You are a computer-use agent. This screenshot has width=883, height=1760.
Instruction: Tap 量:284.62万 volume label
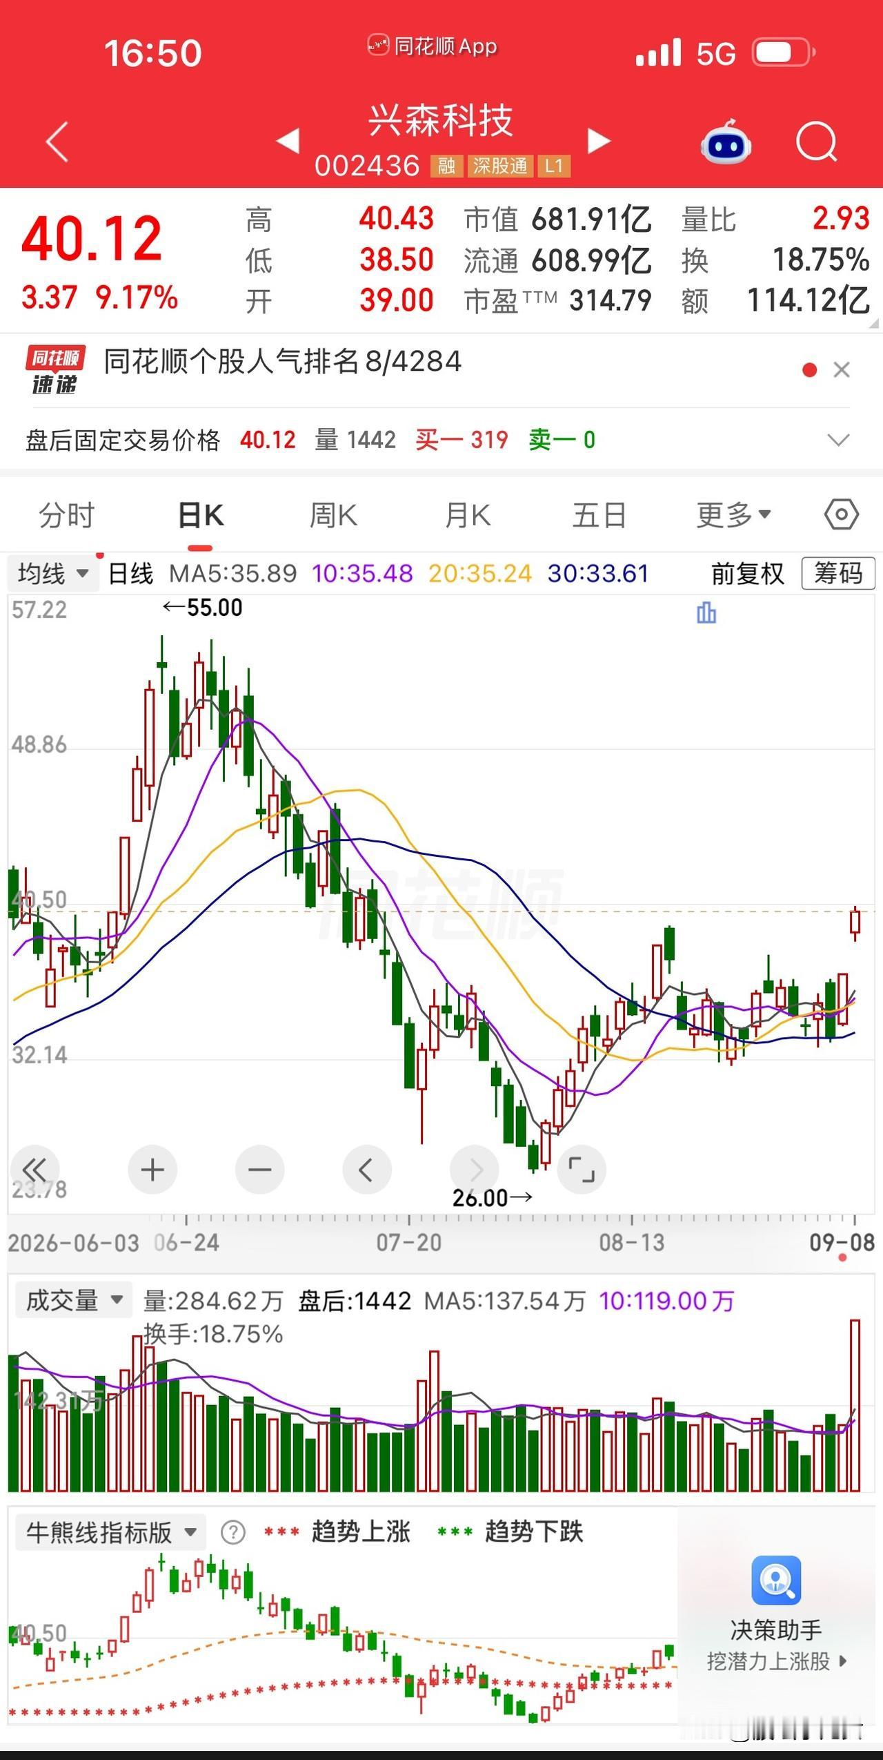tap(213, 1300)
